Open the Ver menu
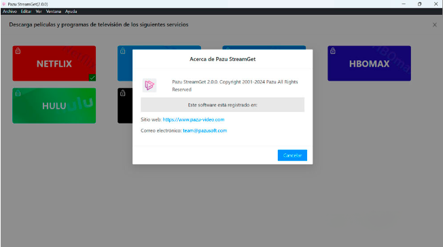The width and height of the screenshot is (443, 247). tap(39, 12)
